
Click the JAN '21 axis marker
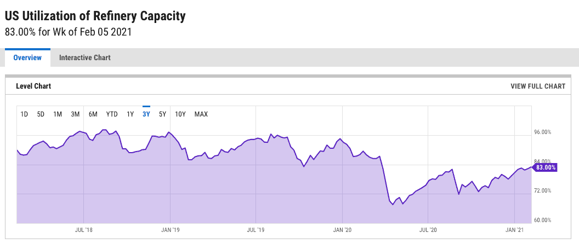[515, 230]
